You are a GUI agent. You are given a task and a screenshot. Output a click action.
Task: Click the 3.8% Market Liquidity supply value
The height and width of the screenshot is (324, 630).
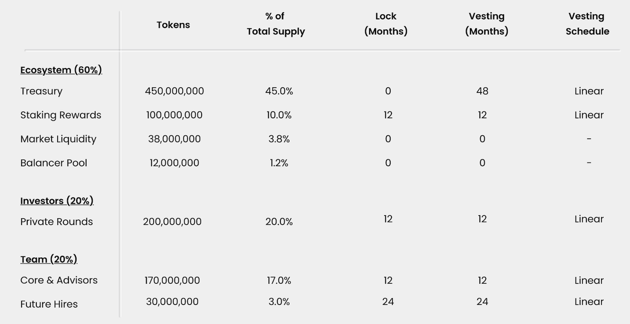pos(279,139)
